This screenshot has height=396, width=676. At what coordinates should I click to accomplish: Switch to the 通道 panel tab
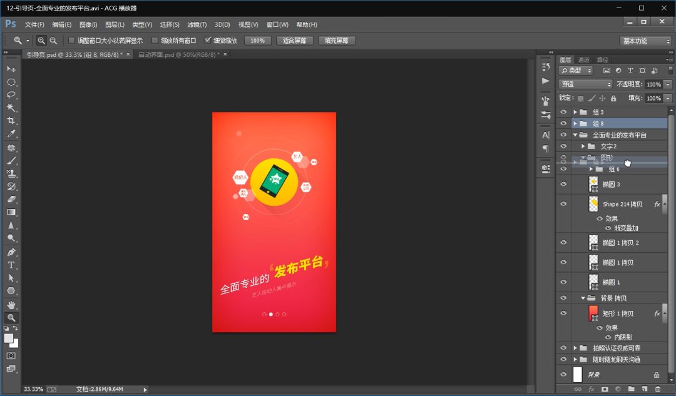point(583,59)
